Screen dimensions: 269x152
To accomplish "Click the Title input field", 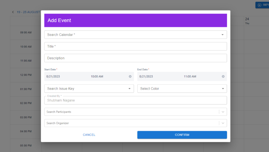I will pyautogui.click(x=135, y=46).
